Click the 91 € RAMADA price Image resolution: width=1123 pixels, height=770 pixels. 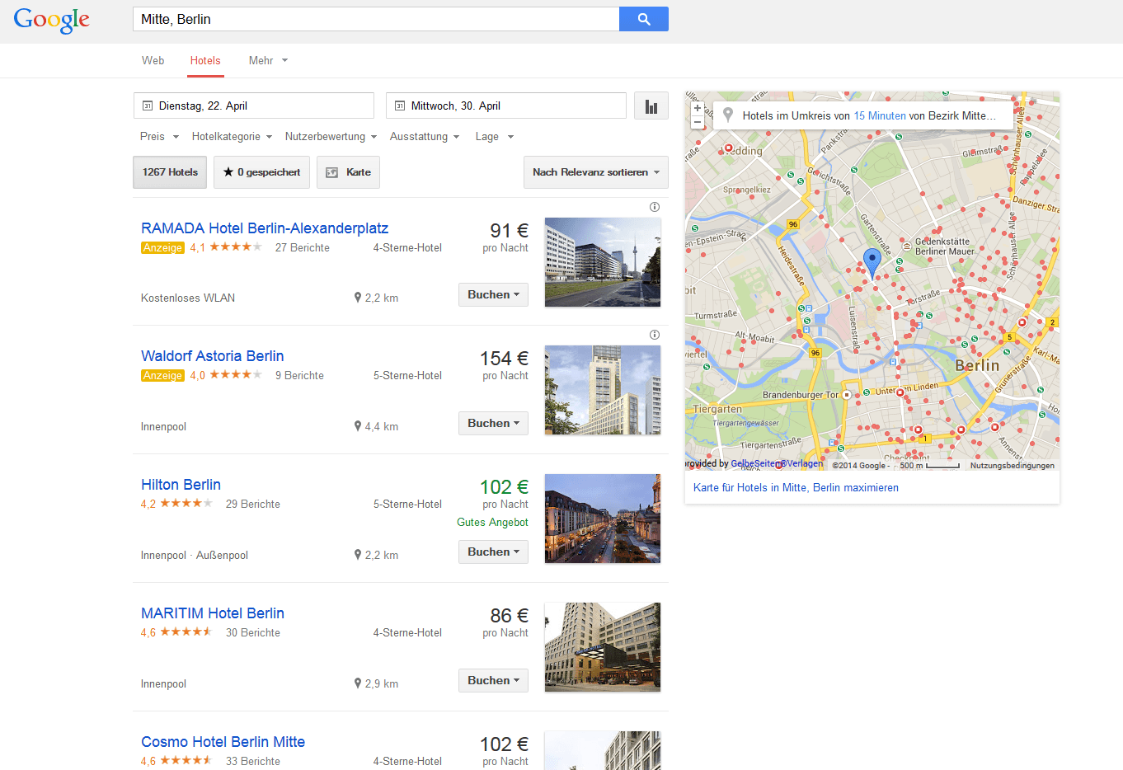tap(509, 231)
